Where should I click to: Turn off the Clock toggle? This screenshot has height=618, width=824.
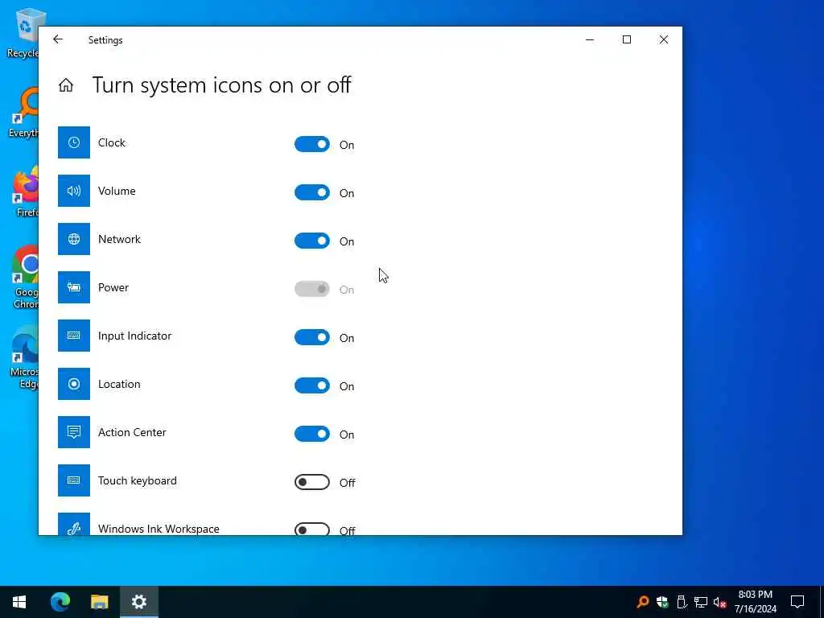(312, 144)
